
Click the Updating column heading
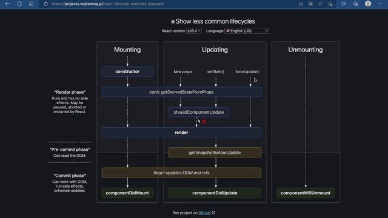pyautogui.click(x=215, y=50)
